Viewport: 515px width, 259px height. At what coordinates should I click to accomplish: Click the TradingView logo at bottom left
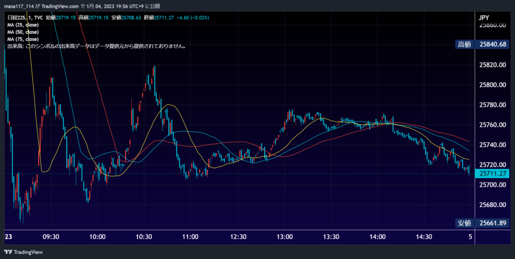coord(23,252)
